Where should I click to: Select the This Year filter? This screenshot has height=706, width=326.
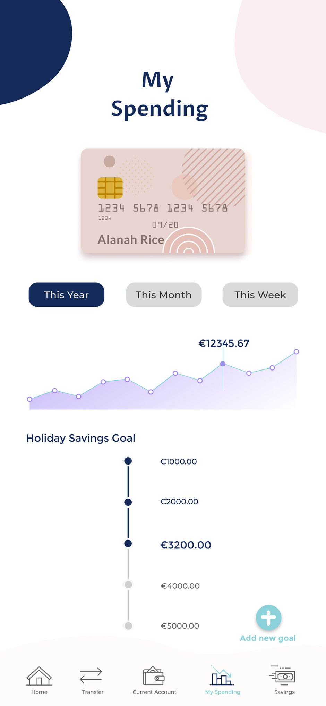(66, 295)
